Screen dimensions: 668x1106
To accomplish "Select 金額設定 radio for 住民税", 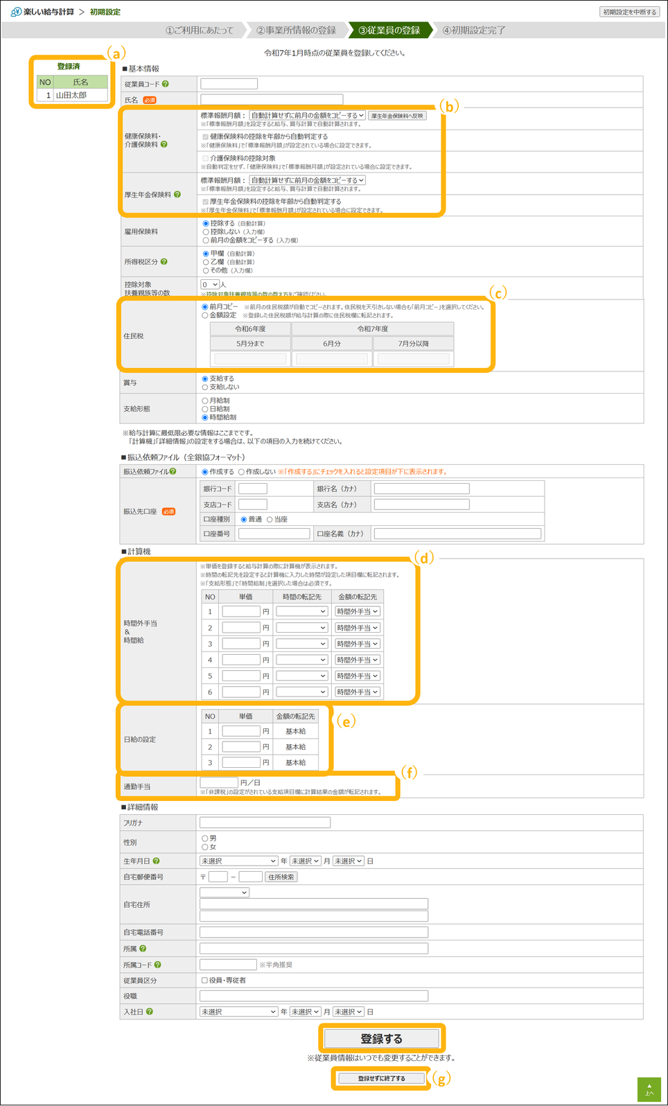I will click(205, 315).
